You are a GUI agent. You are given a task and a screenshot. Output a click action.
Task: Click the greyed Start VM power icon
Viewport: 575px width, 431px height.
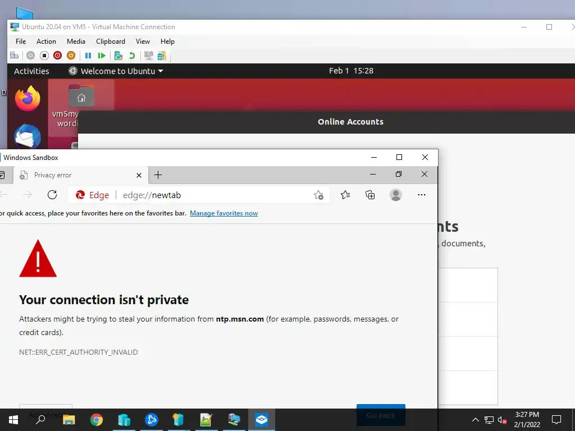pos(30,56)
